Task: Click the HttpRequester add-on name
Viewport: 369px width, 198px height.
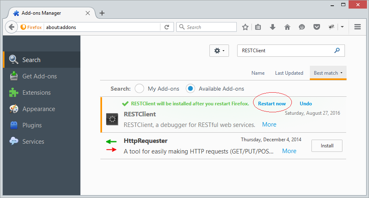Action: pos(146,141)
